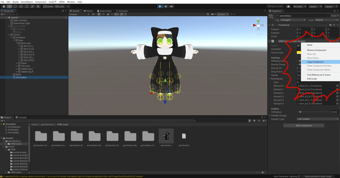Open Transform component help icon

pos(331,25)
